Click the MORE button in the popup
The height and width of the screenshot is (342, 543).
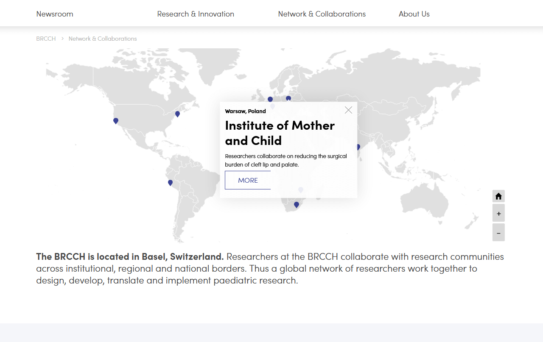(x=248, y=180)
